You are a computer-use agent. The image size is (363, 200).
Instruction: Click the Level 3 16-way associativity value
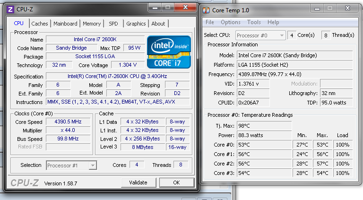(178, 147)
